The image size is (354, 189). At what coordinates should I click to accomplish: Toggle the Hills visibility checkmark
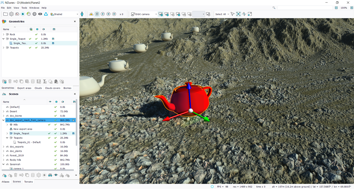pos(49,125)
